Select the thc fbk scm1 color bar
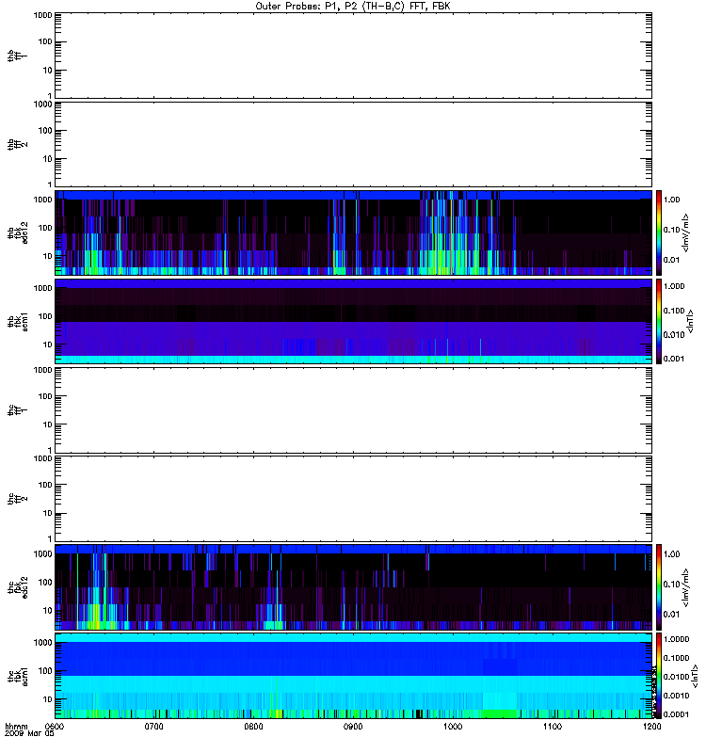Viewport: 706px width, 753px height. click(x=658, y=676)
